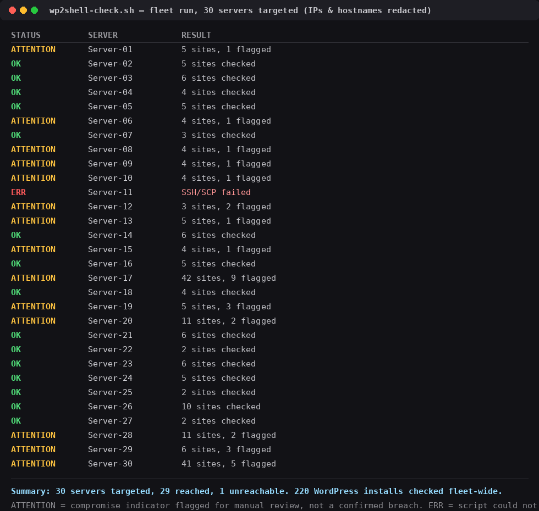Click '11 sites, 2 flagged' for Server-20

click(229, 321)
